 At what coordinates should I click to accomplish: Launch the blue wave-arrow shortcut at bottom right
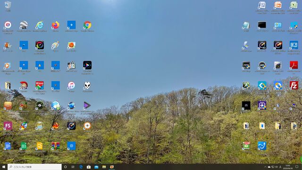point(262,146)
